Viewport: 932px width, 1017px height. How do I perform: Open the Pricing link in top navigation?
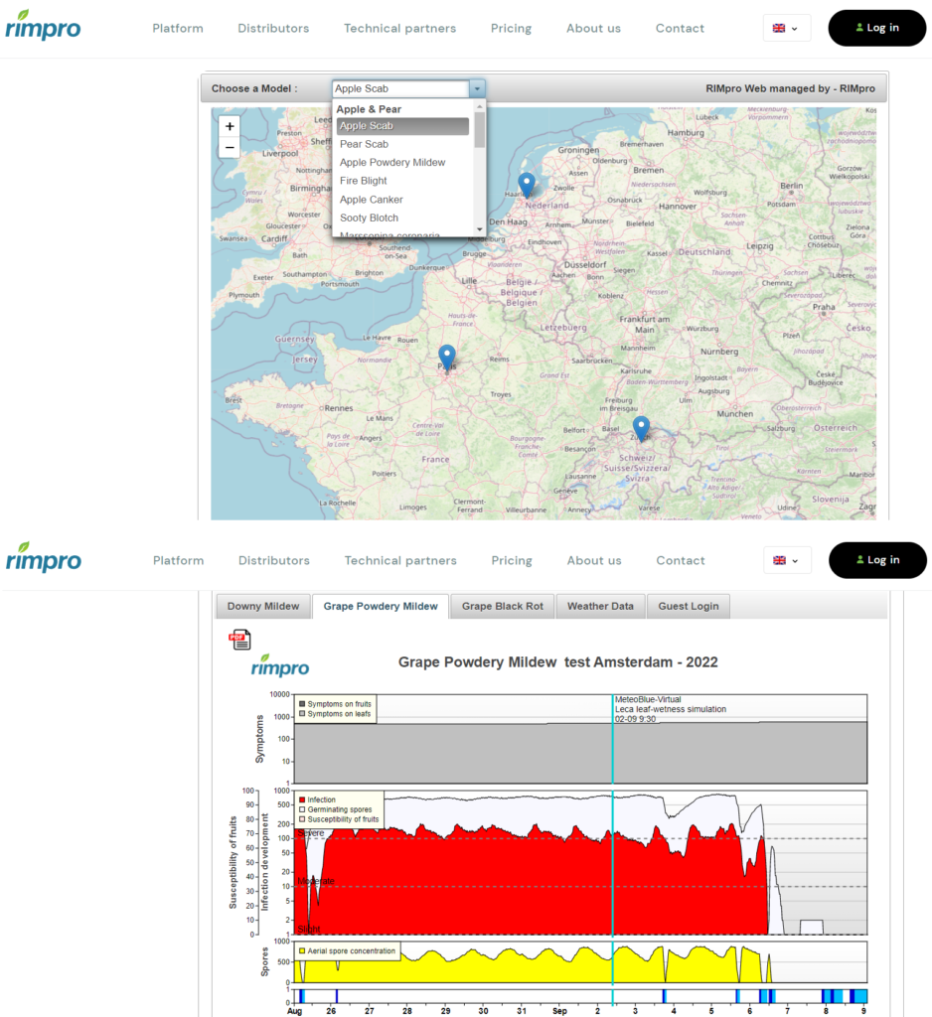tap(511, 28)
